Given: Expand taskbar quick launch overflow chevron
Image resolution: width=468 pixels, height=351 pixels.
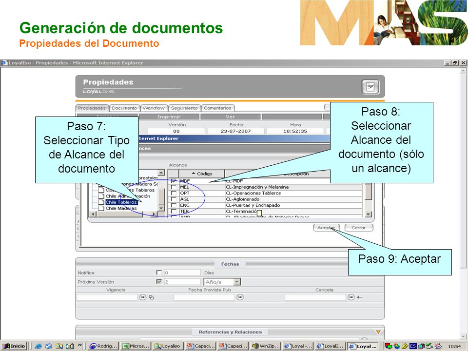Looking at the screenshot, I should [x=79, y=345].
